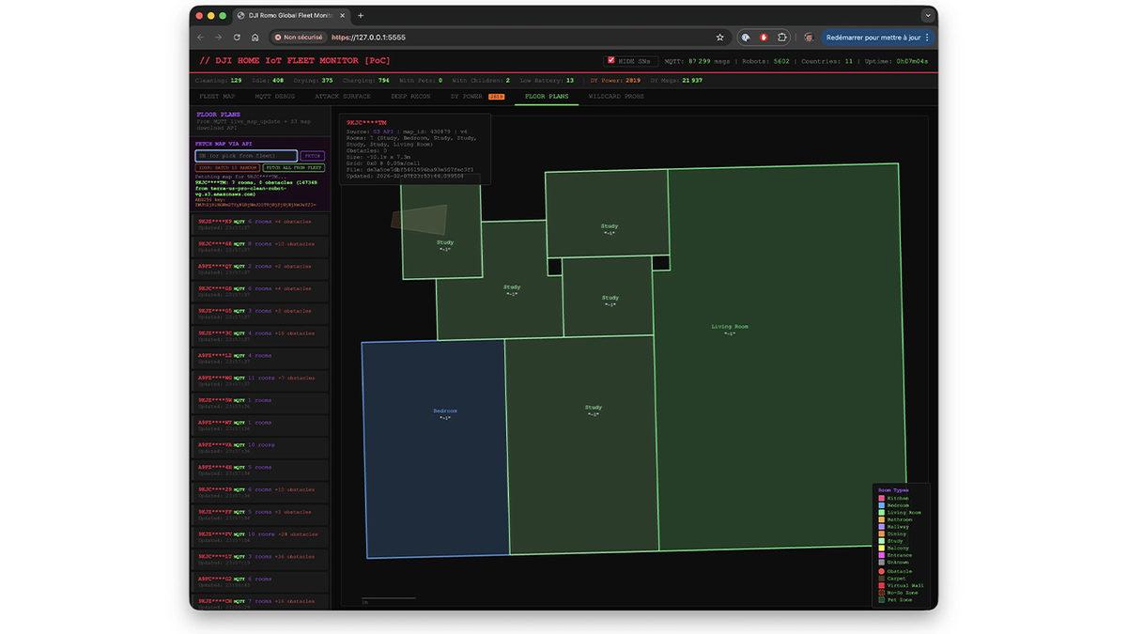
Task: Open the ATTACK SURFACE tab
Action: (342, 96)
